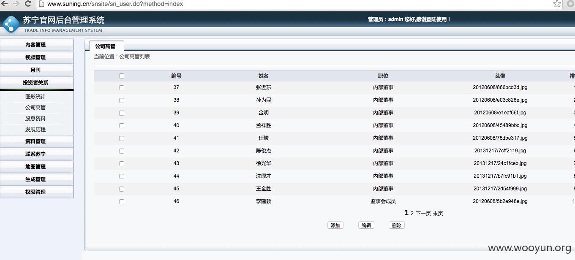The height and width of the screenshot is (260, 575).
Task: Expand the 月刊 sidebar section
Action: (x=37, y=70)
